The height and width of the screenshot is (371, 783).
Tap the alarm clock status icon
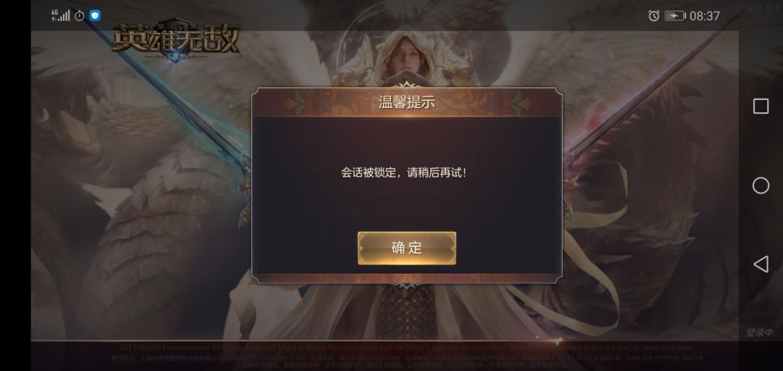654,16
